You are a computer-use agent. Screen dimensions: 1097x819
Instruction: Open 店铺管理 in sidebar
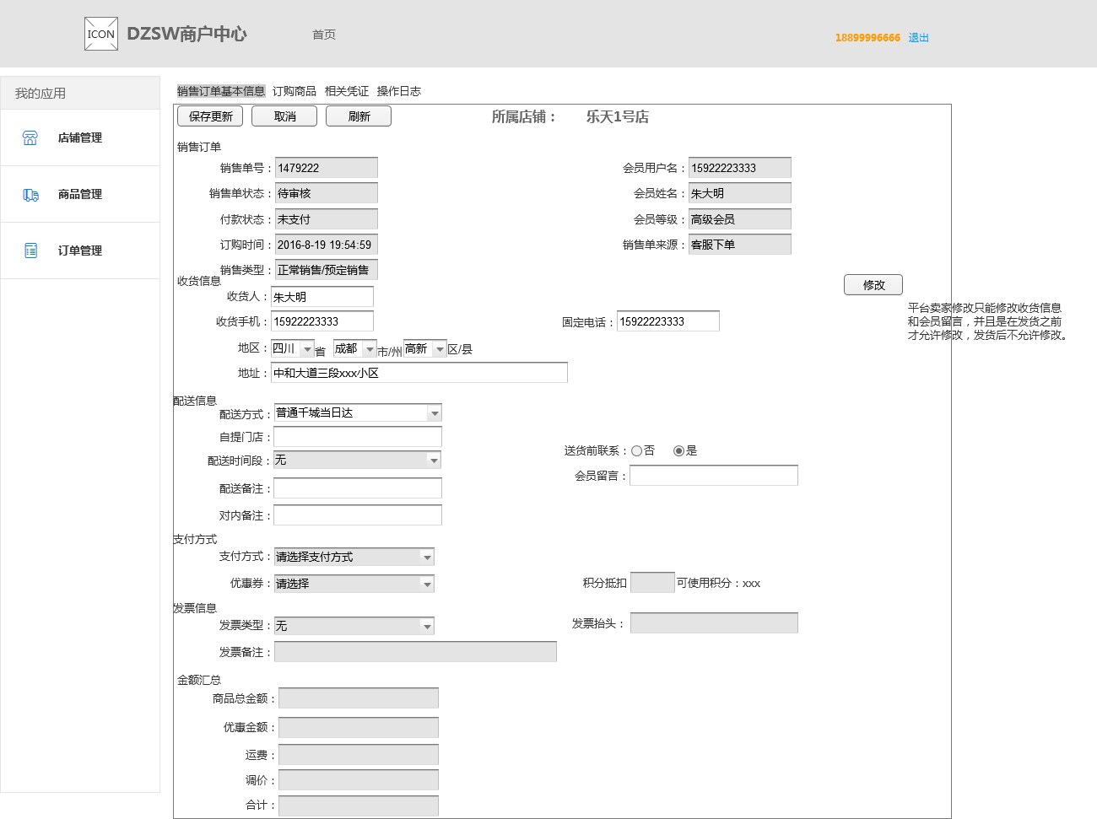click(80, 137)
